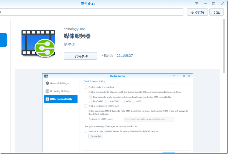Open the 设置 button
The image size is (228, 154).
(217, 12)
